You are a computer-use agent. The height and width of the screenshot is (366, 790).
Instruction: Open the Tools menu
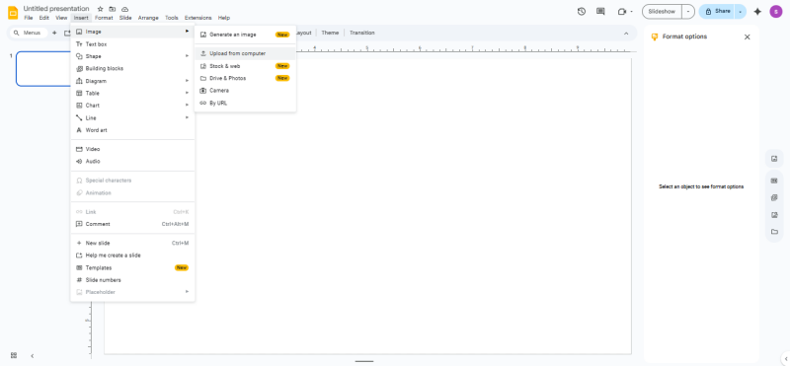[x=172, y=18]
